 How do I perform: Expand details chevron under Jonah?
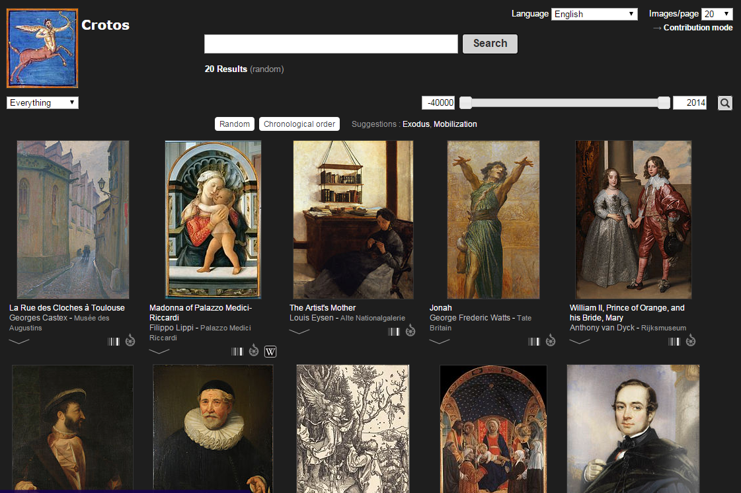[x=440, y=342]
